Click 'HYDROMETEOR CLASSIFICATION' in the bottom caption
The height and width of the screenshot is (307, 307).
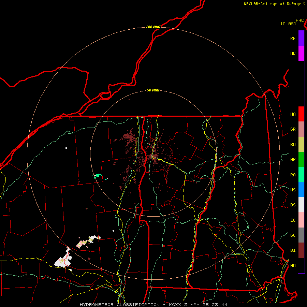point(120,305)
